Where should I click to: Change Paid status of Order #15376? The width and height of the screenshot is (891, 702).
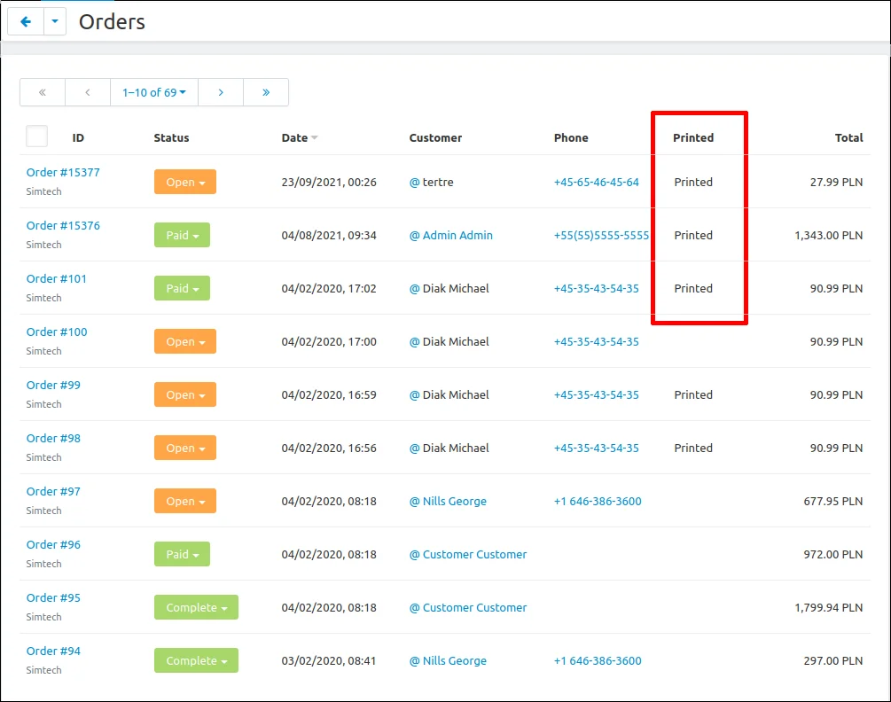[x=182, y=235]
